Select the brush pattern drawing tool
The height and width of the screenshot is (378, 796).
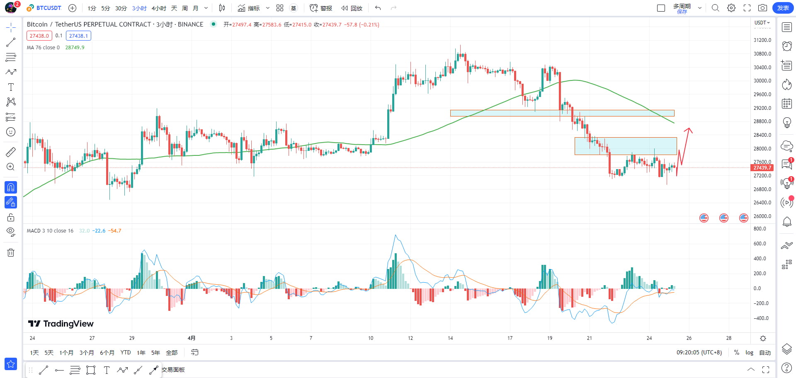[11, 72]
